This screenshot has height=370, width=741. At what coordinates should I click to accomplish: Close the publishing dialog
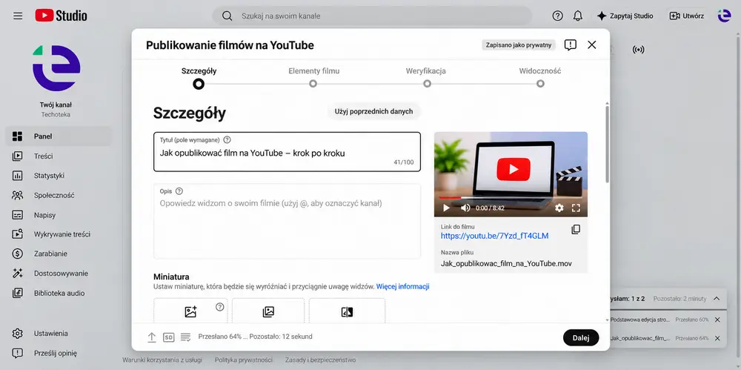pos(591,45)
